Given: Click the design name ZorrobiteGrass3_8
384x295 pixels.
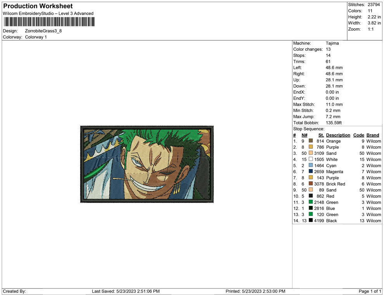Looking at the screenshot, I should [x=43, y=31].
